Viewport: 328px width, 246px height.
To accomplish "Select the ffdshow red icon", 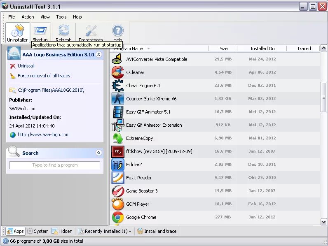I will pos(117,151).
